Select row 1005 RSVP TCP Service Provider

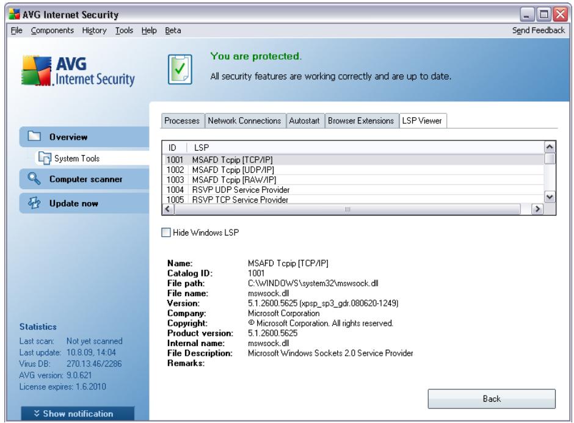pyautogui.click(x=354, y=200)
